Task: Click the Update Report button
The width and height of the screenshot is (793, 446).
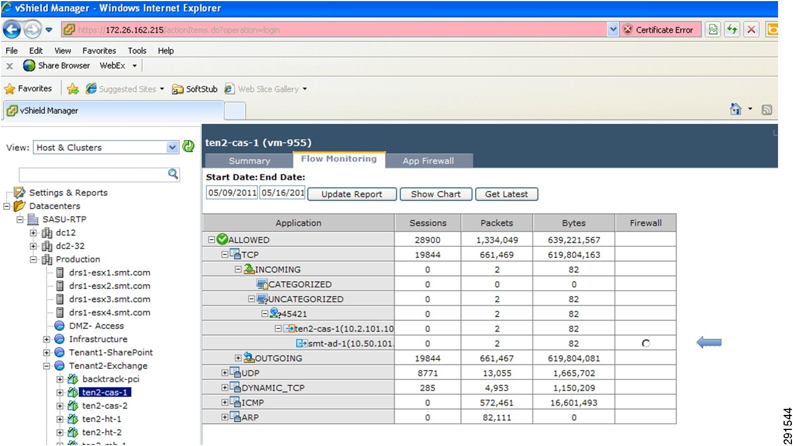Action: pos(352,194)
